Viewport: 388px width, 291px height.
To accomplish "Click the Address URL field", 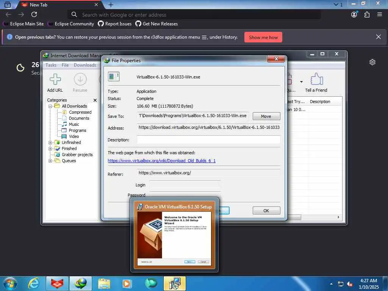I will point(209,127).
